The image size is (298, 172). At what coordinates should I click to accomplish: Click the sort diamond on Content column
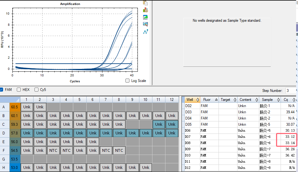tap(257, 100)
